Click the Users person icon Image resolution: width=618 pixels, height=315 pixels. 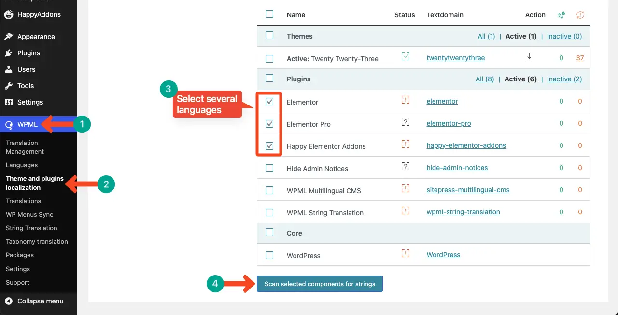pos(9,69)
